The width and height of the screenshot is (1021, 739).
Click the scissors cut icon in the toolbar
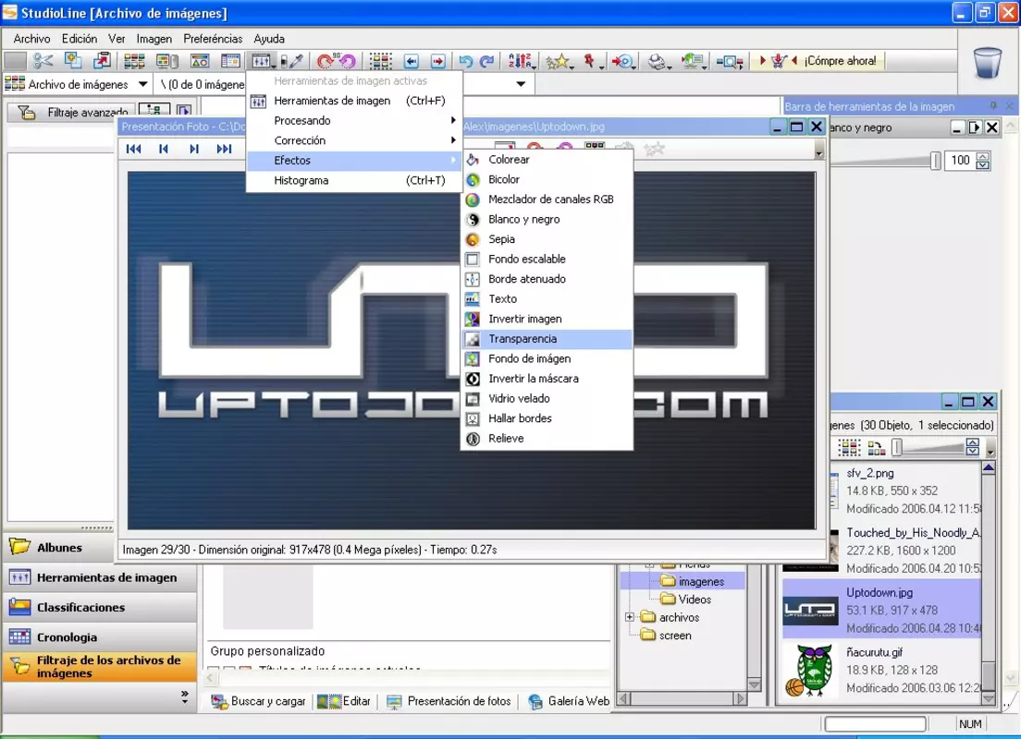[x=43, y=61]
